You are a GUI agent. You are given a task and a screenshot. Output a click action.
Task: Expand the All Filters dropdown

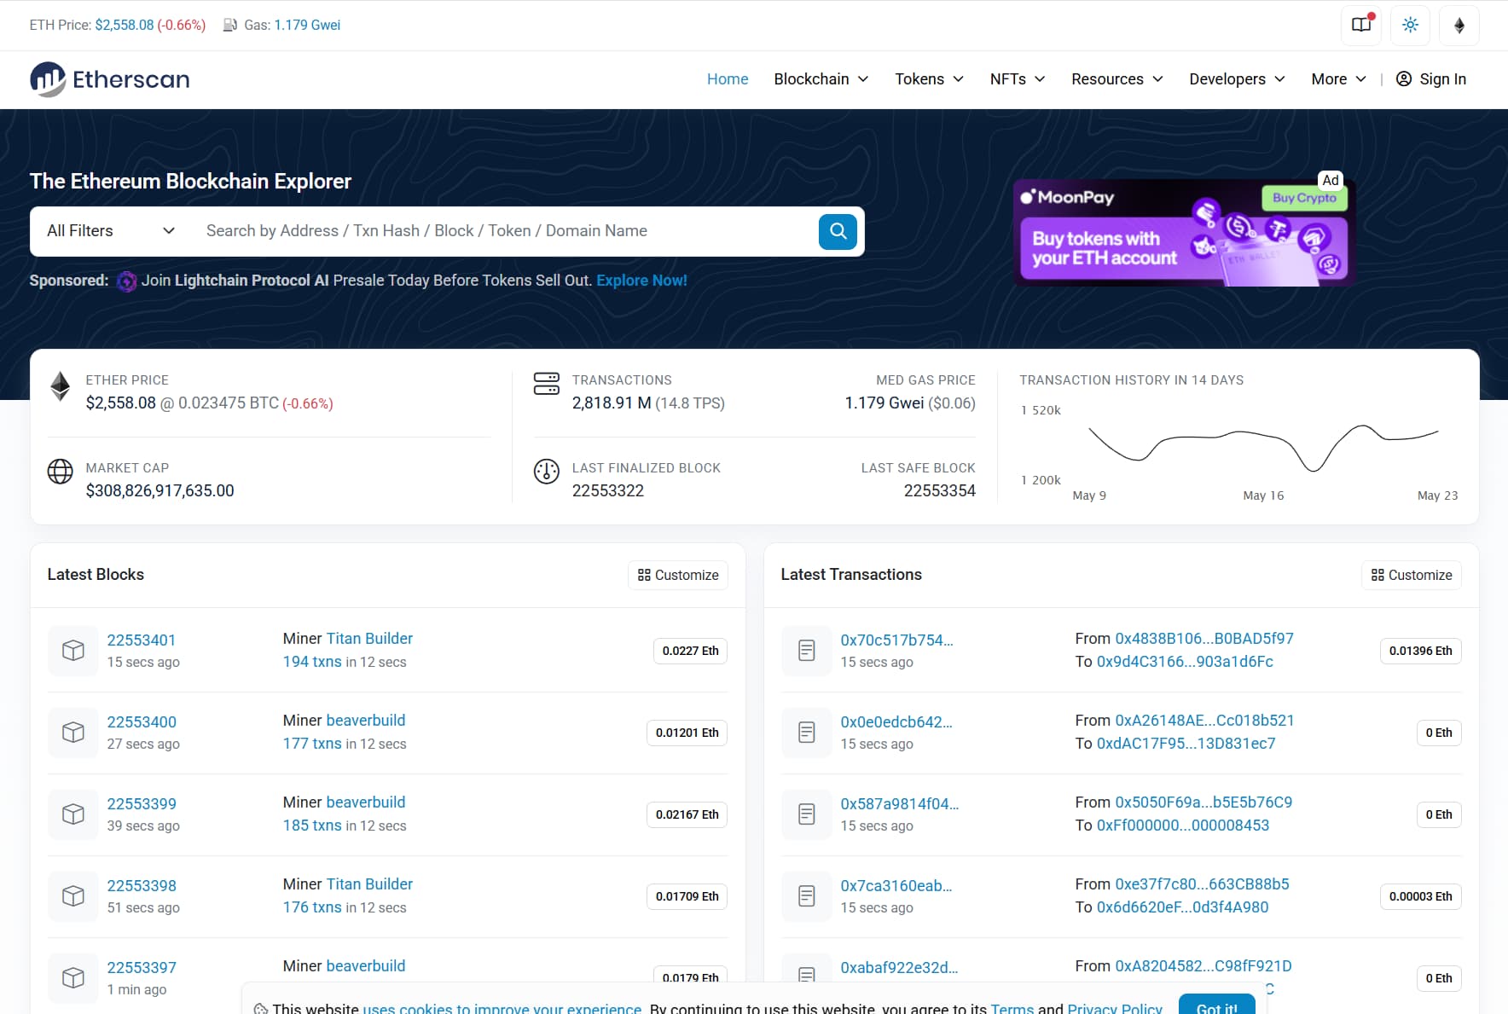107,230
